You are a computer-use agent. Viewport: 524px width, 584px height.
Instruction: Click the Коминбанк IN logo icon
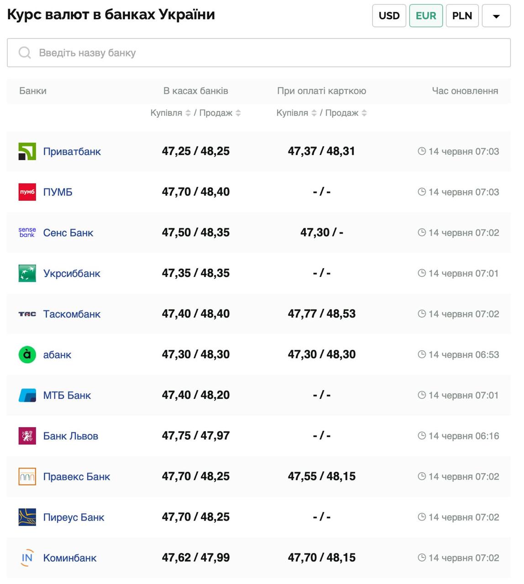27,558
